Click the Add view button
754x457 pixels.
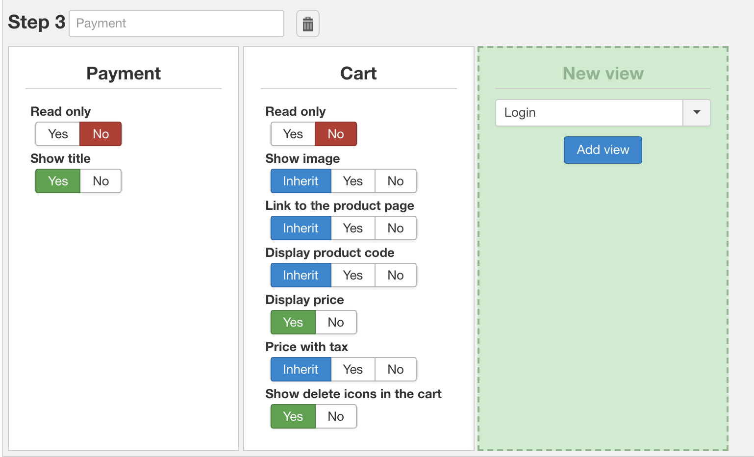click(603, 150)
